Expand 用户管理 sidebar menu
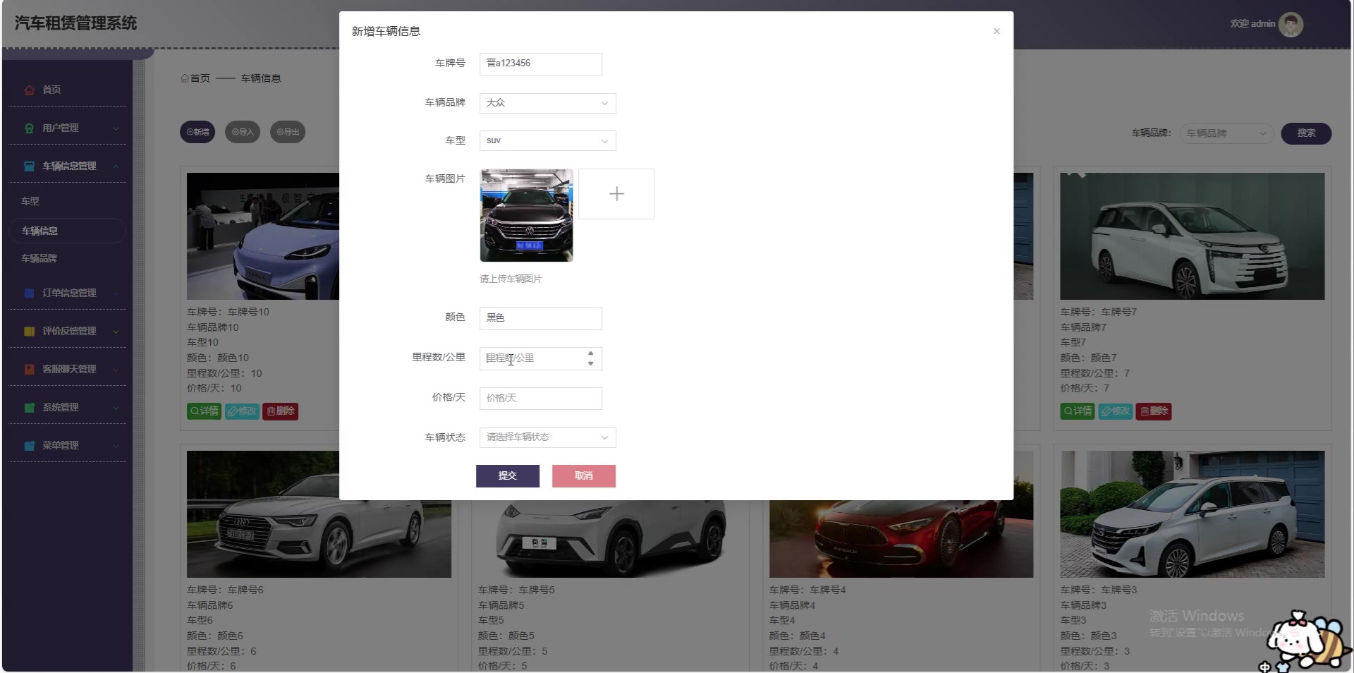Image resolution: width=1354 pixels, height=673 pixels. pos(68,128)
